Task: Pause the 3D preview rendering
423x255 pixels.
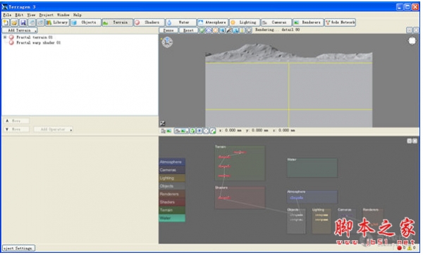Action: click(168, 30)
